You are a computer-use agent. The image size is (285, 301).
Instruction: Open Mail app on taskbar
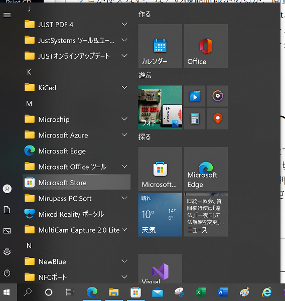pos(158,292)
